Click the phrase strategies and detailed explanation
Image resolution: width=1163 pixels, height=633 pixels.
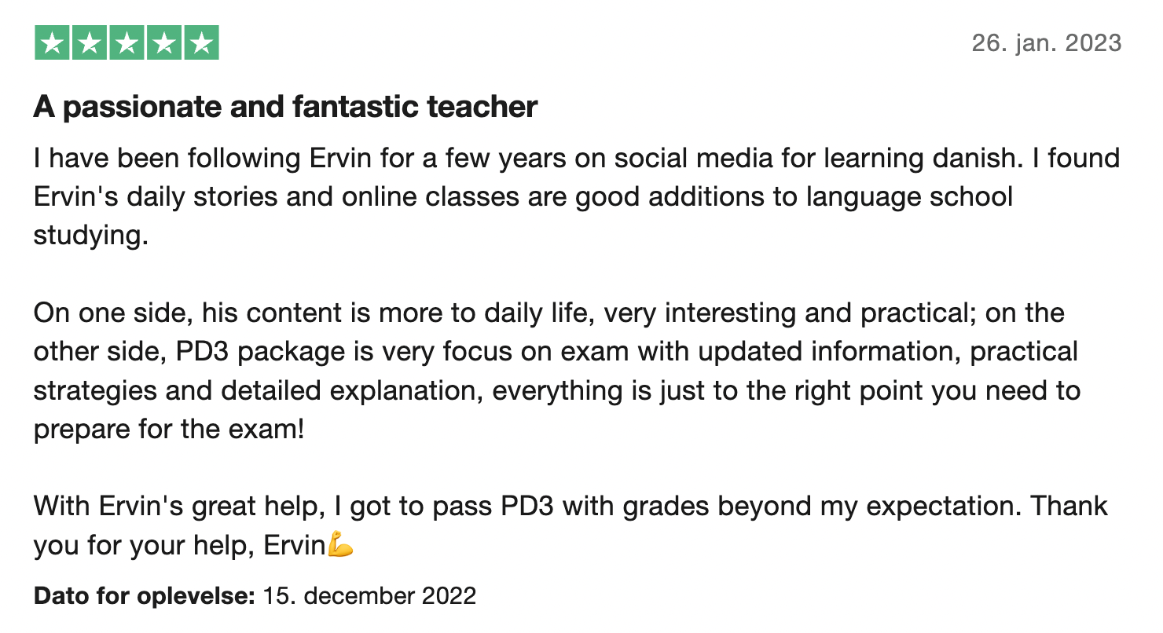(257, 390)
